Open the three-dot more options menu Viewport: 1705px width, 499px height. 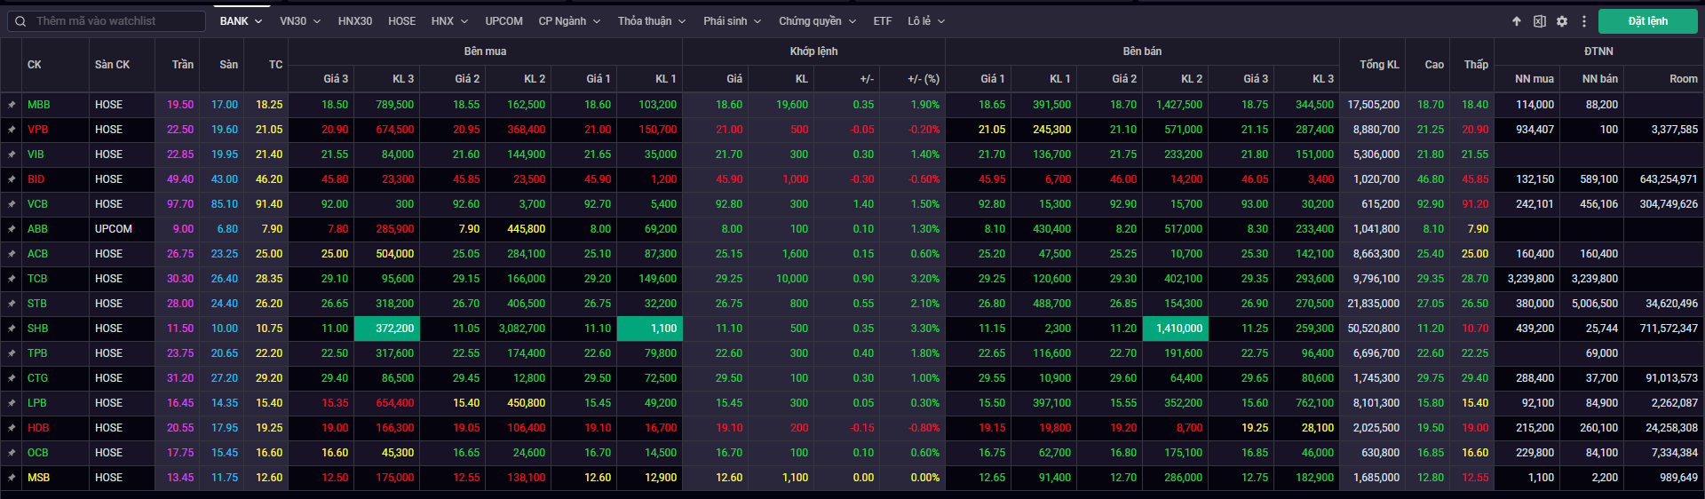(x=1584, y=21)
